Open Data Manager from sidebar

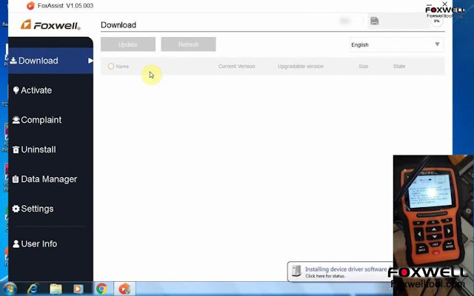pyautogui.click(x=44, y=179)
